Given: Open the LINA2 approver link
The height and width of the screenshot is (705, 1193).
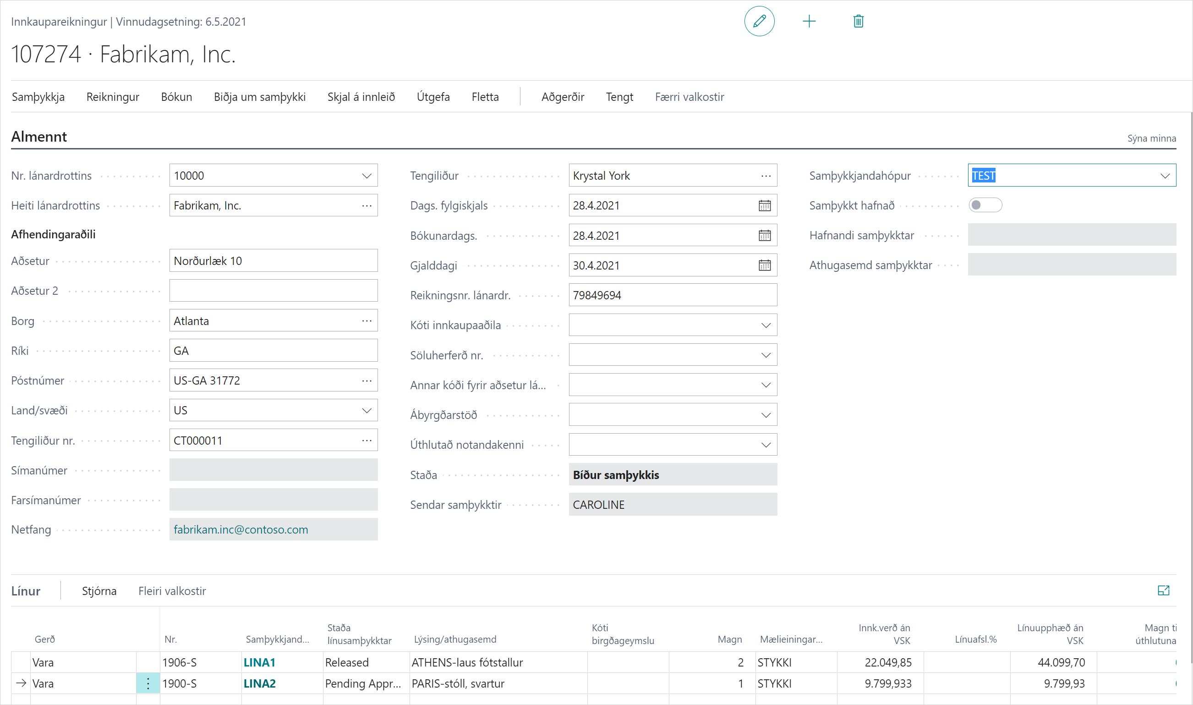Looking at the screenshot, I should click(259, 683).
